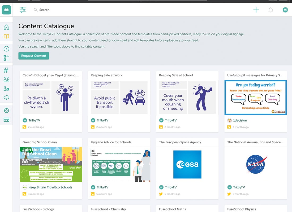Click TrilbyTV avatar on Keeping Safe at Work
Viewport: 292px width, 212px height.
(x=93, y=120)
